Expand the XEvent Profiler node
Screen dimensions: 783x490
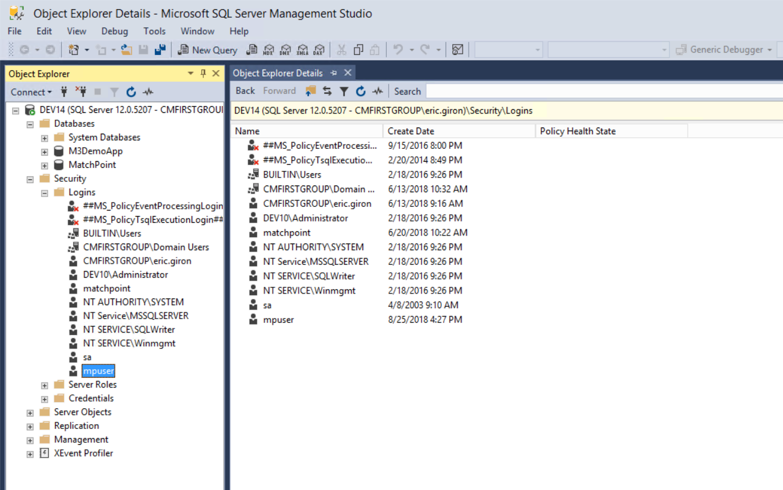tap(30, 454)
